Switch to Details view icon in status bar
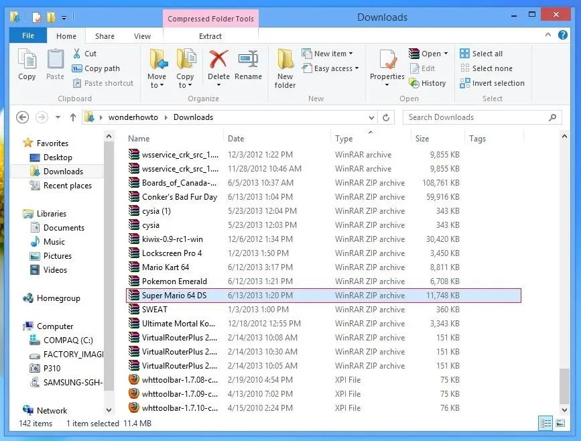This screenshot has width=581, height=441. pos(545,423)
